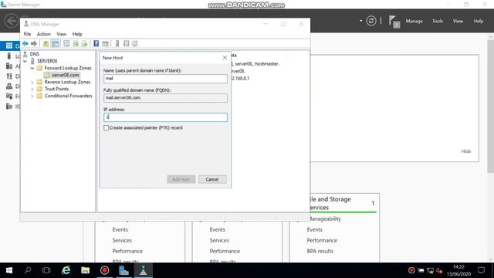Toggle Show/Hide console tree toolbar icon

(55, 43)
